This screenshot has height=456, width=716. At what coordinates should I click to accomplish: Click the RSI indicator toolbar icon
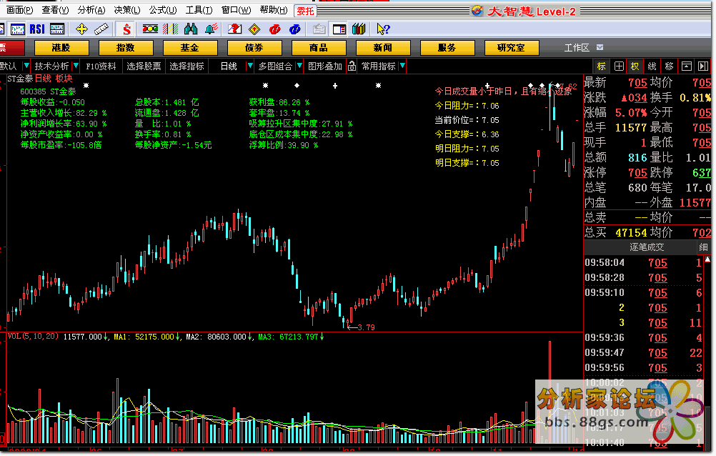click(37, 29)
